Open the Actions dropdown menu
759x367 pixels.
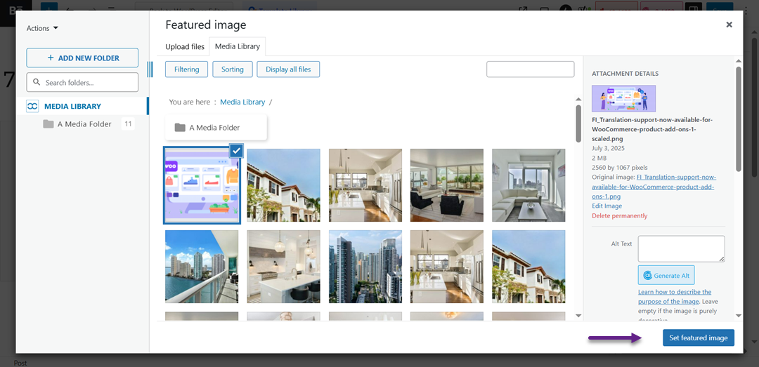[x=42, y=28]
